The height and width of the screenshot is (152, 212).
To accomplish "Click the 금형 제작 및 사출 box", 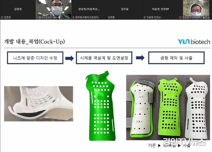I will click(176, 58).
